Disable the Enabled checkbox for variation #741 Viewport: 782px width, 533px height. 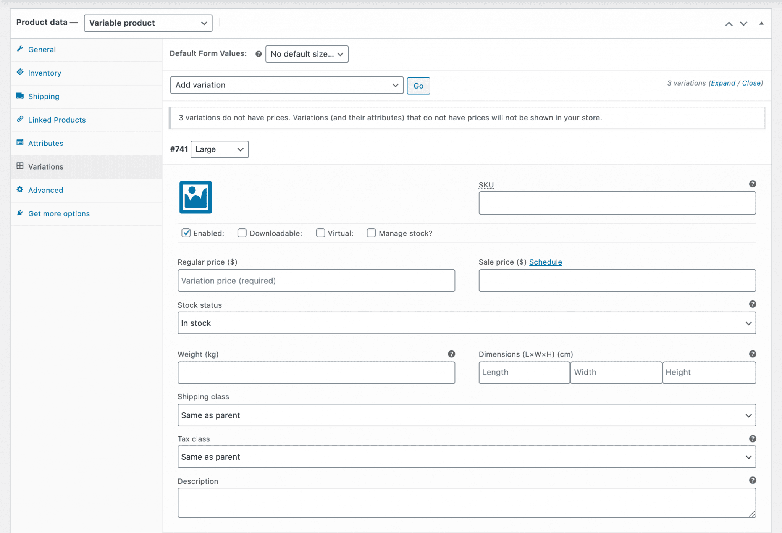(186, 233)
